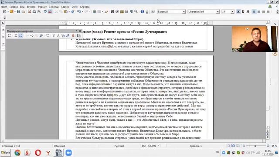Expand the Paste options dropdown arrow

[69, 12]
